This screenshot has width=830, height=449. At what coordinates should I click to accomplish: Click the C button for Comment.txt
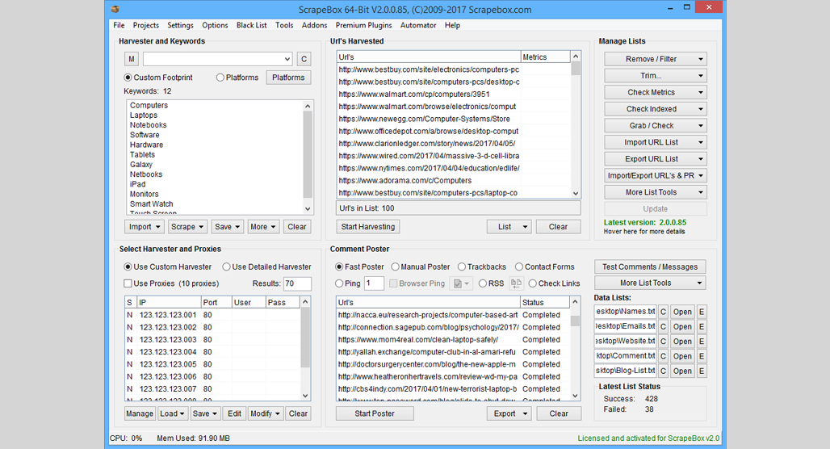[663, 356]
